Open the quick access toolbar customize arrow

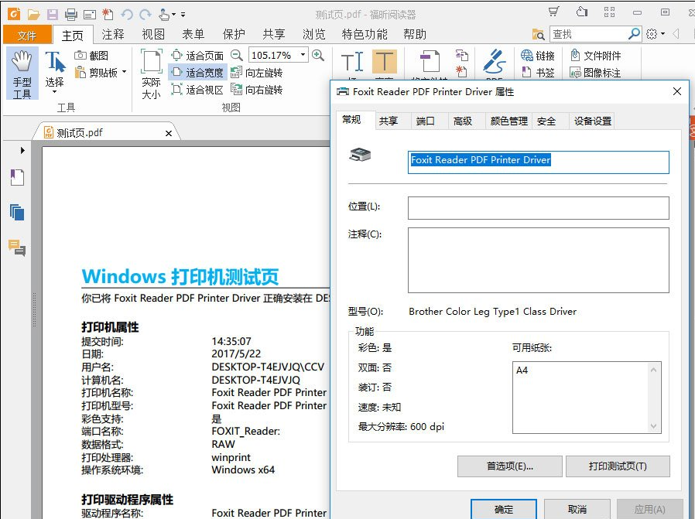(183, 15)
